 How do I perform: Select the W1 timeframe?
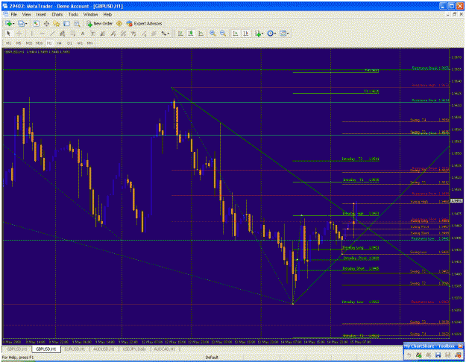(80, 43)
